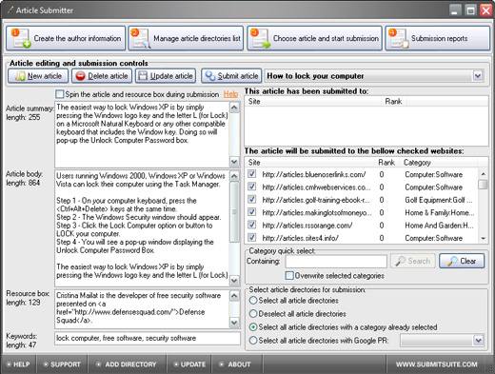Image resolution: width=495 pixels, height=374 pixels.
Task: Click the article directories magnifier icon
Action: (141, 38)
